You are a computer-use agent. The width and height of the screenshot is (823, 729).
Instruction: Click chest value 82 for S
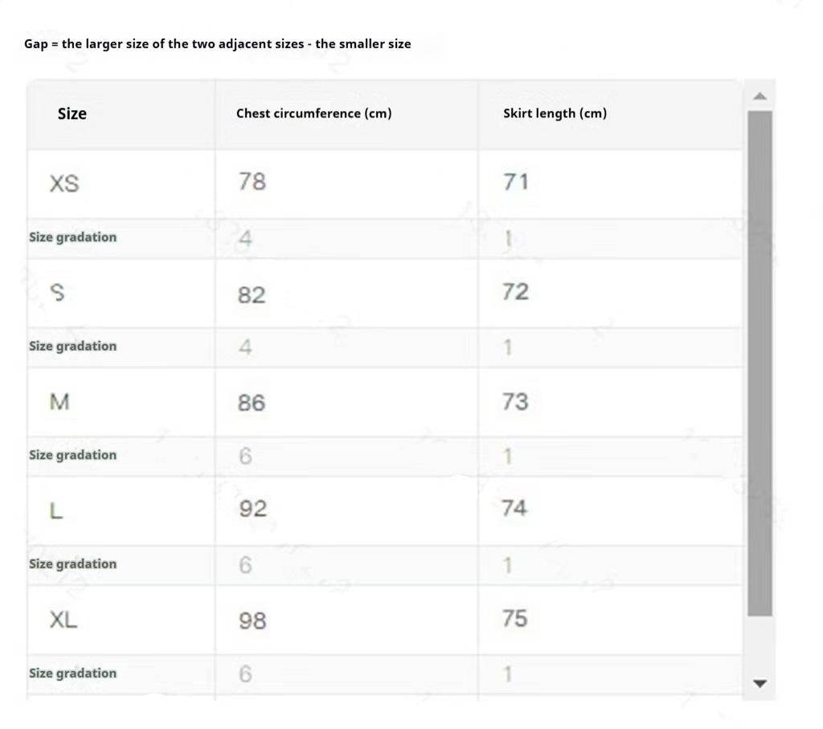(x=252, y=295)
